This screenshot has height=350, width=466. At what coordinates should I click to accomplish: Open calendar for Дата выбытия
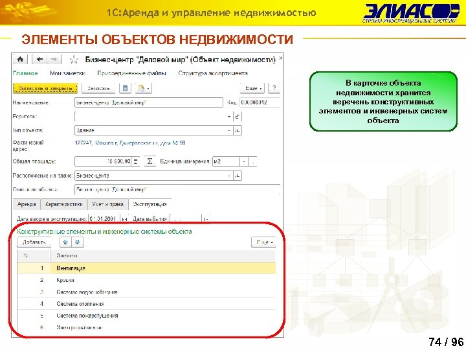tap(206, 219)
